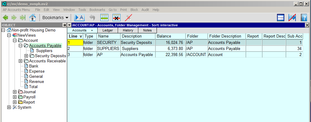Click the split window panes icon
Image resolution: width=311 pixels, height=122 pixels.
click(x=281, y=18)
